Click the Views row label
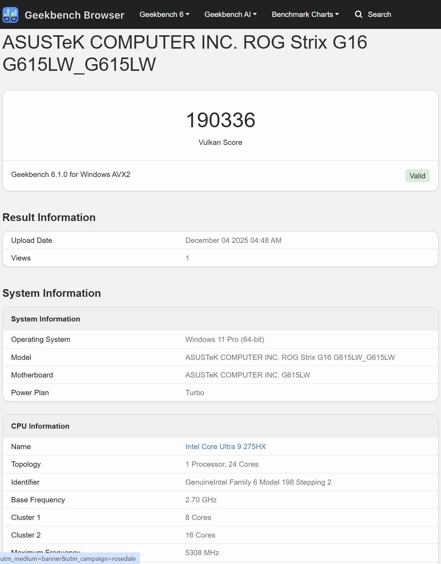Viewport: 441px width, 564px height. coord(21,258)
